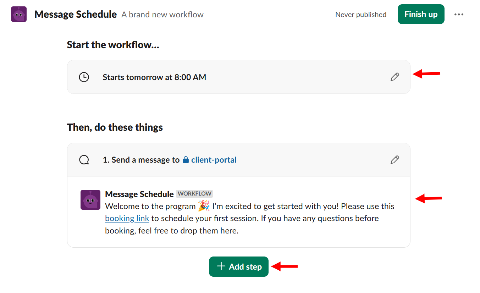
Task: Click the clock icon on the schedule trigger
Action: 84,77
